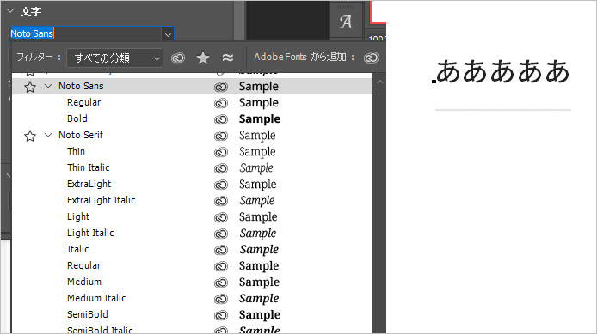The width and height of the screenshot is (597, 334).
Task: Filter fonts by Adobe Fonts cloud icon
Action: point(178,58)
